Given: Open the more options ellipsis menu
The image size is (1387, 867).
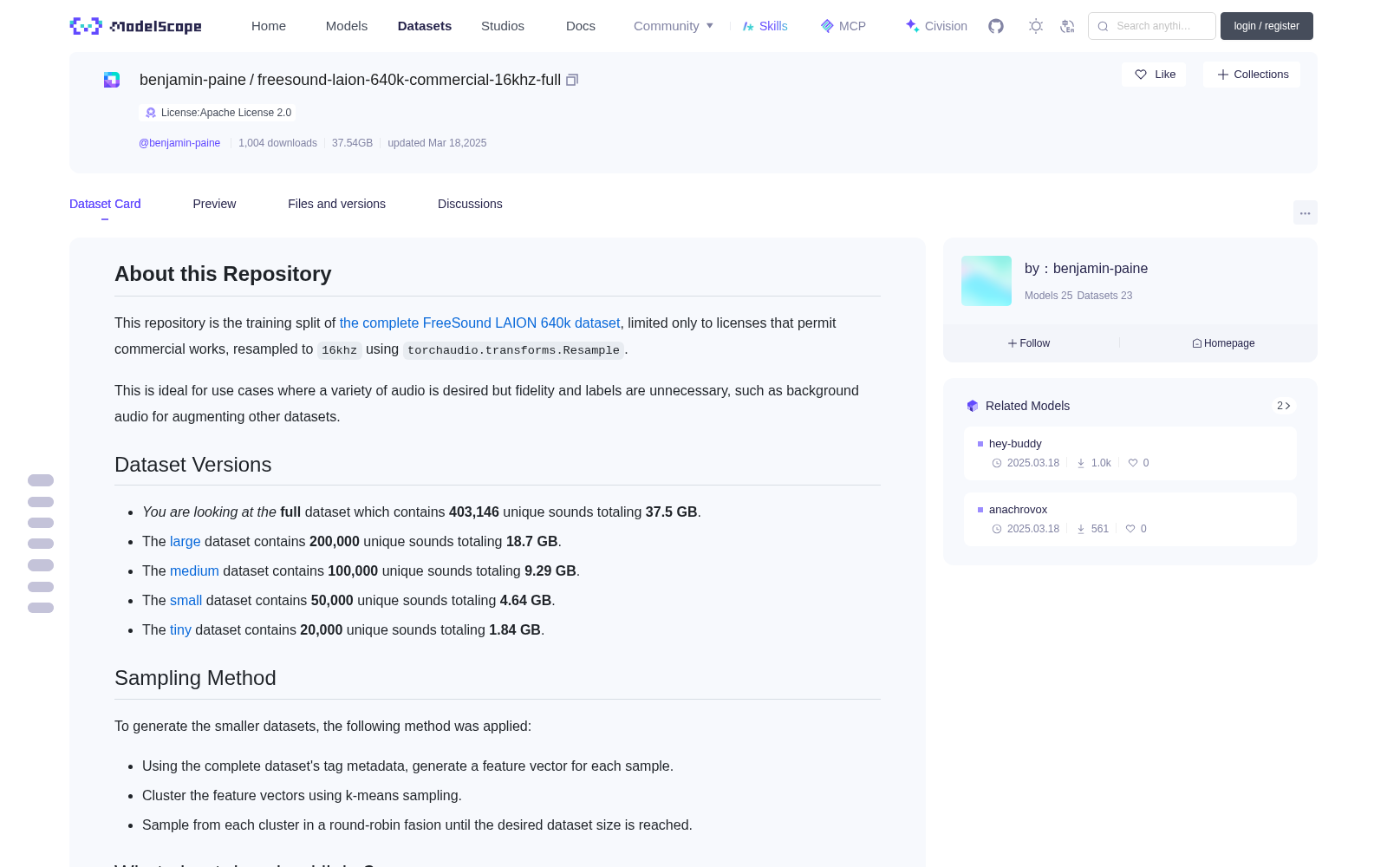Looking at the screenshot, I should pyautogui.click(x=1306, y=212).
